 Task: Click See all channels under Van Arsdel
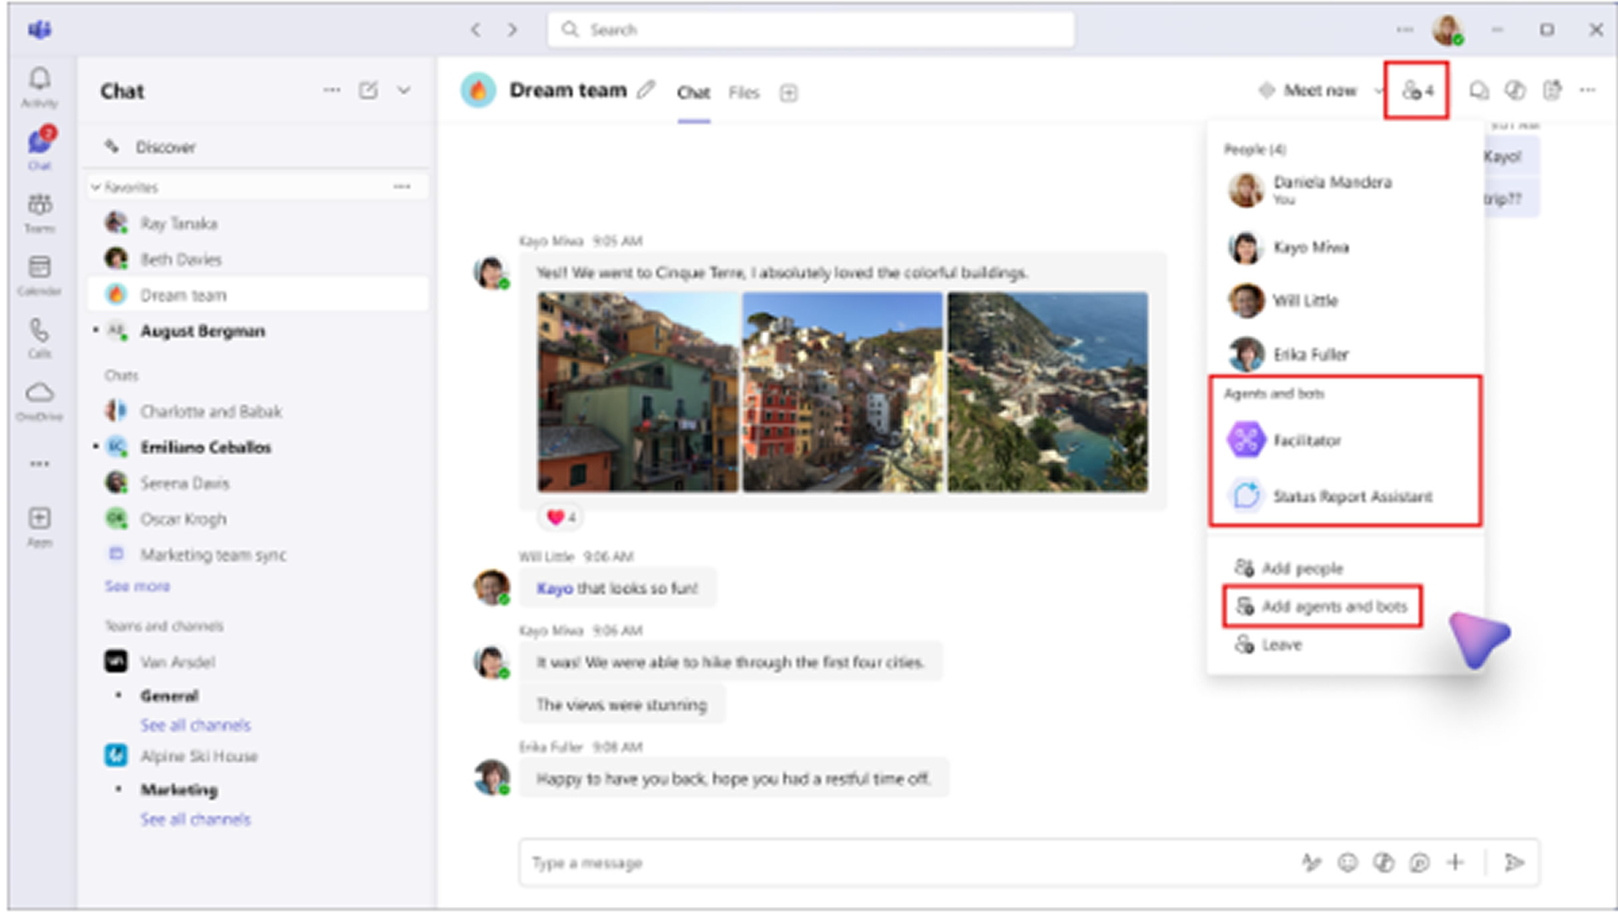pos(195,725)
